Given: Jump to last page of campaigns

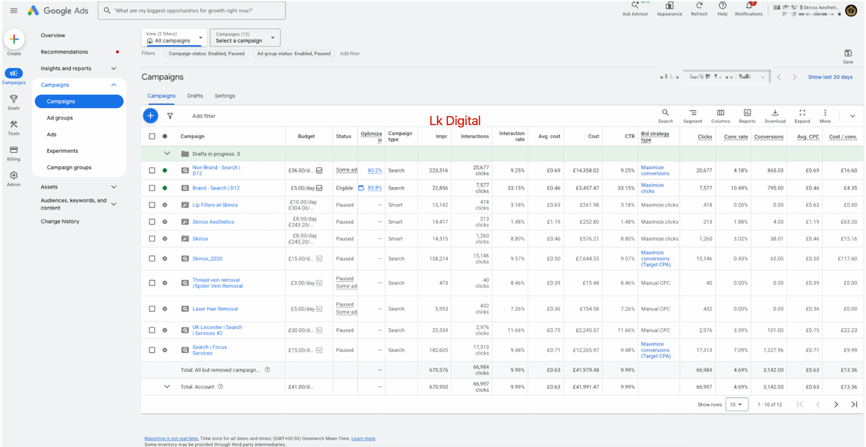Looking at the screenshot, I should pos(854,405).
